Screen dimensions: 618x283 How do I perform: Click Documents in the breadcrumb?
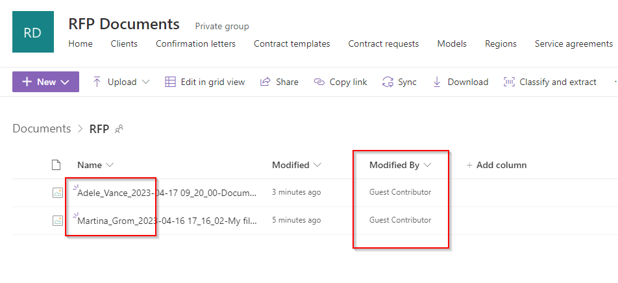(x=42, y=129)
